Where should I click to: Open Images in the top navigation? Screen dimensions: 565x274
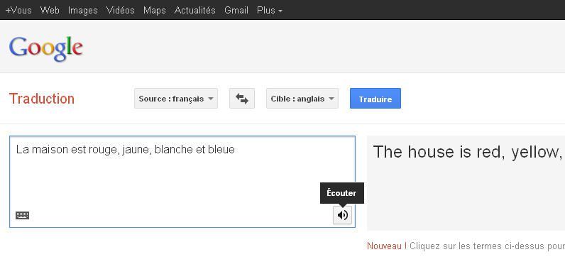click(x=83, y=11)
